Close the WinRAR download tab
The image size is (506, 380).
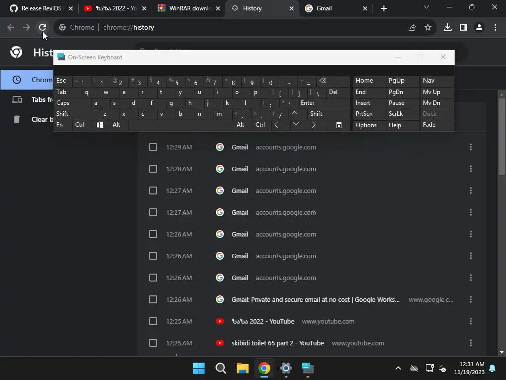tap(218, 8)
